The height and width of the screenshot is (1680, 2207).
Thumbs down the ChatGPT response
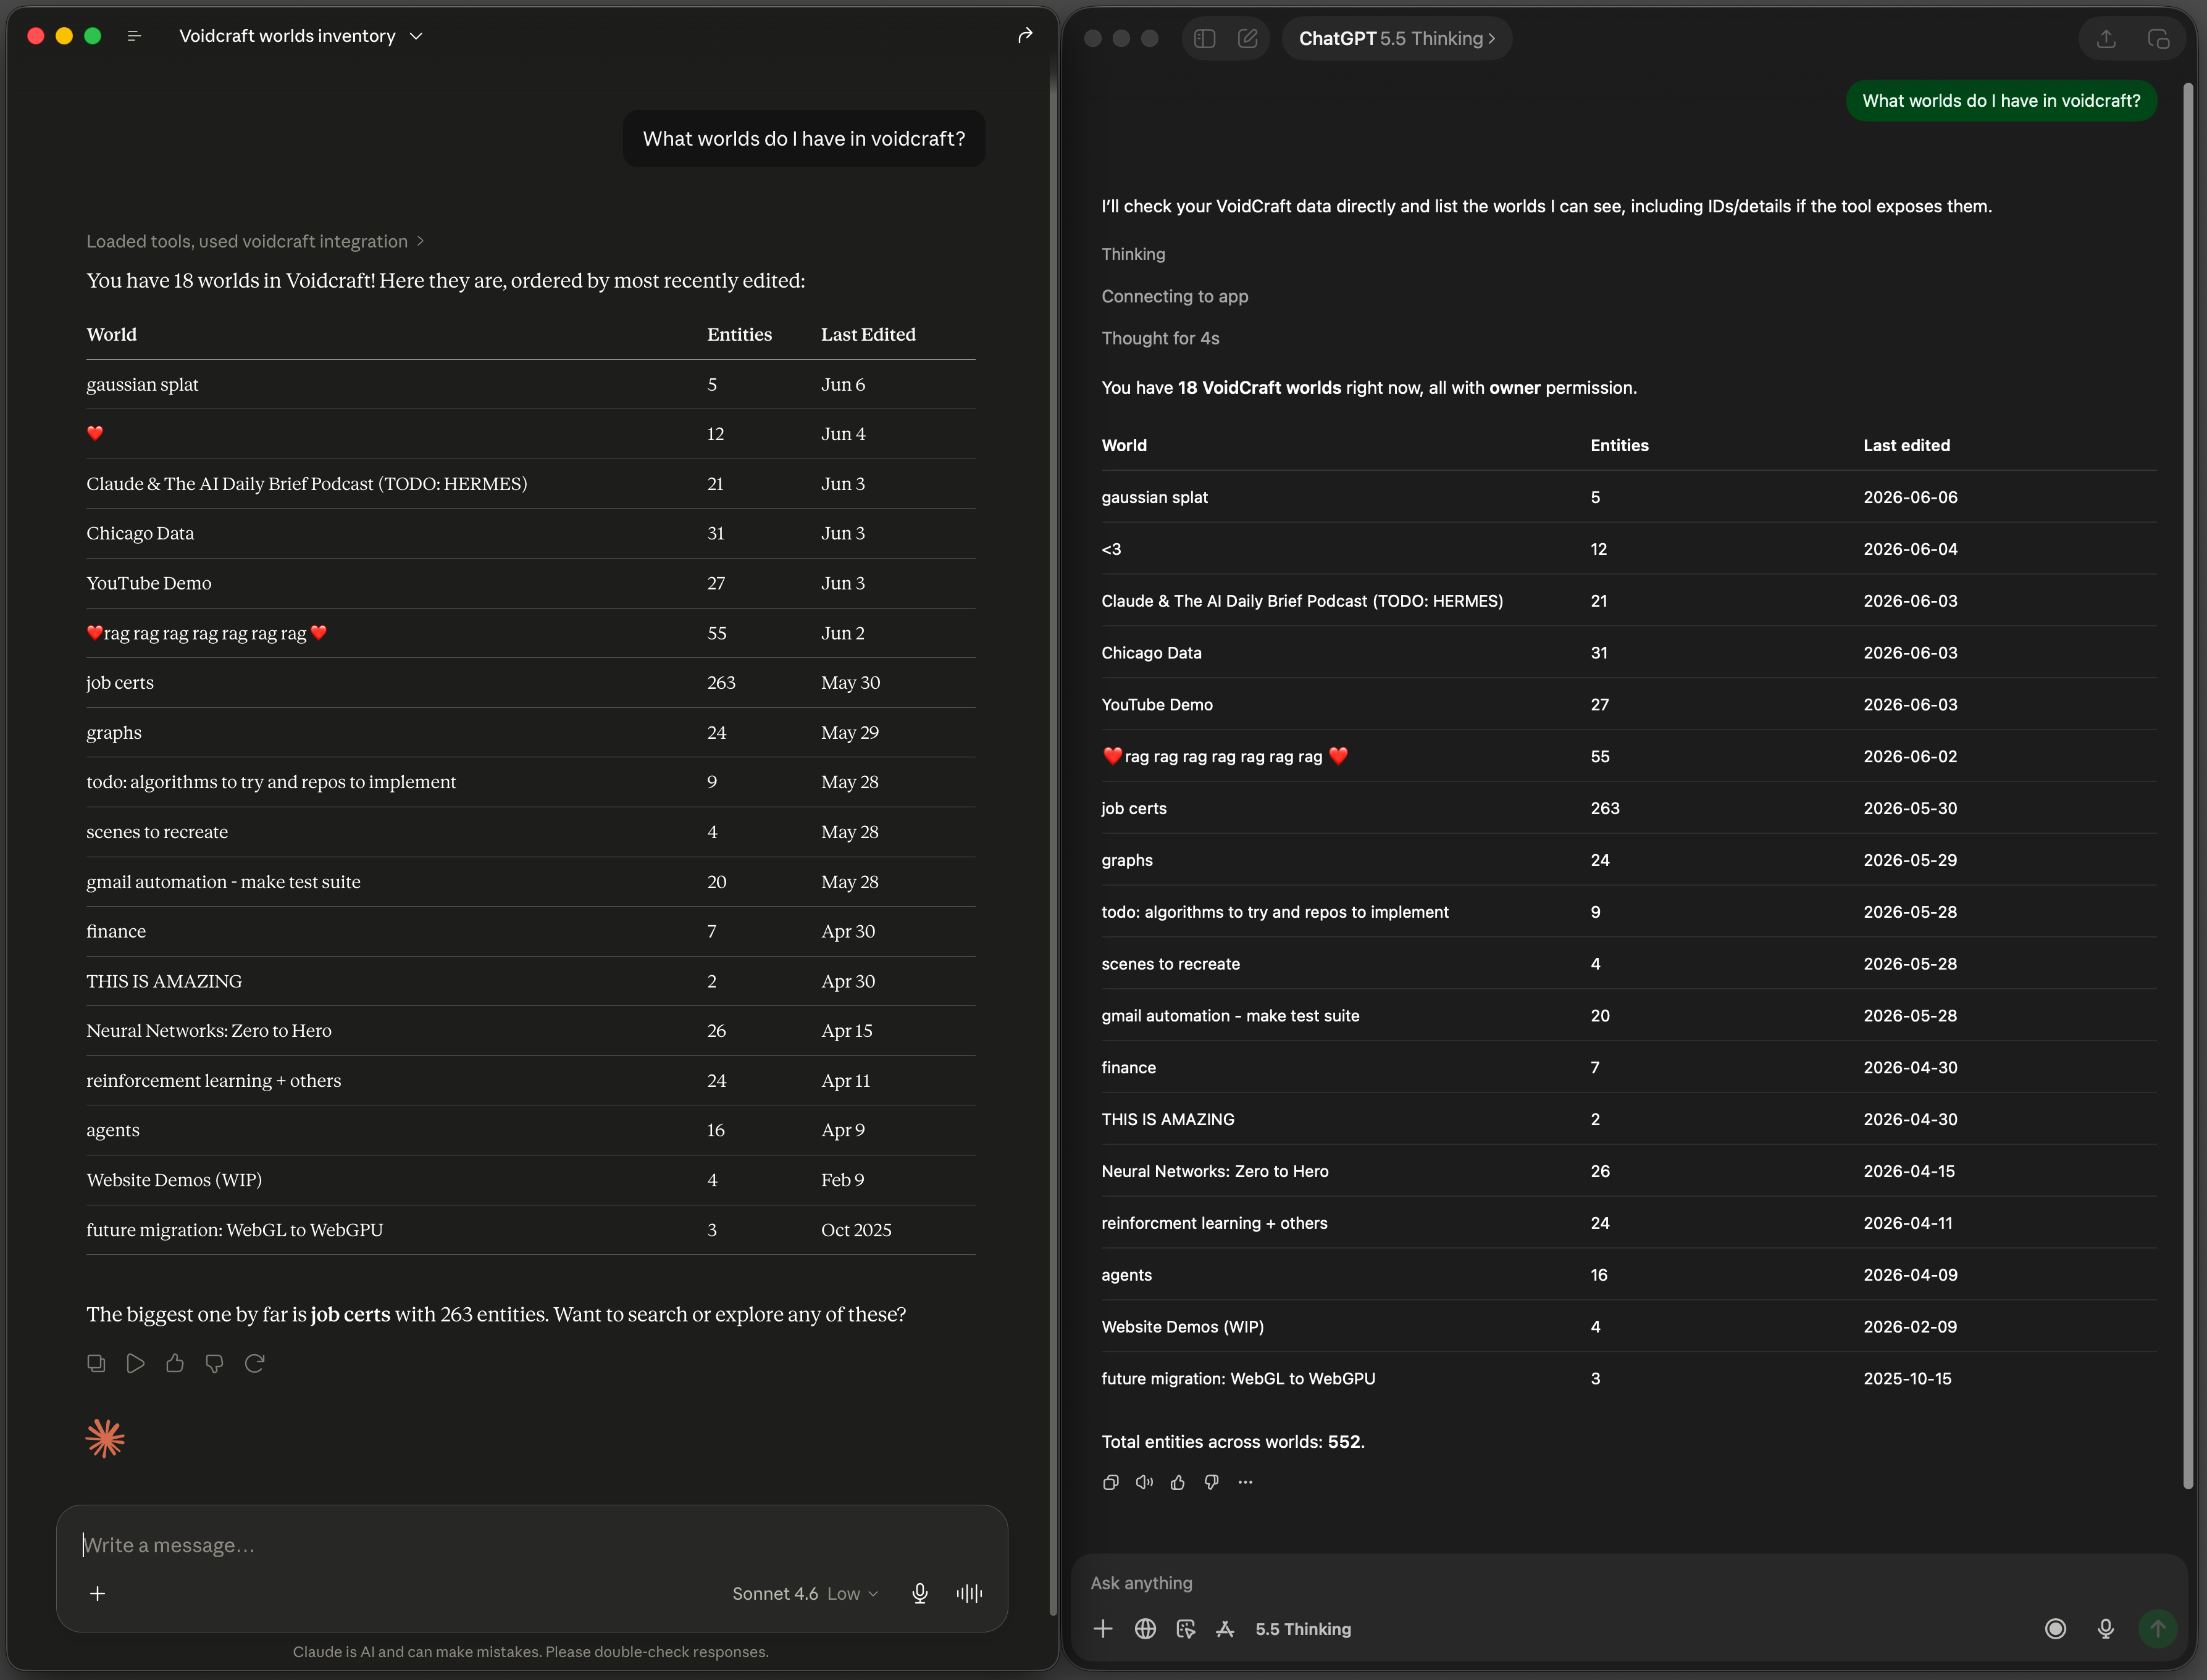click(x=1212, y=1482)
